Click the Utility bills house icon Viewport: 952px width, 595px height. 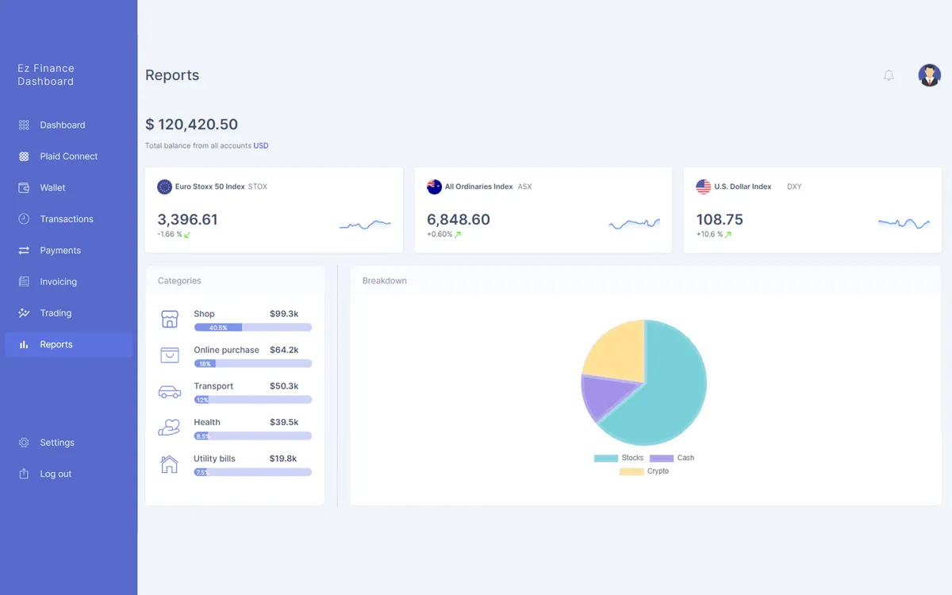(x=170, y=464)
